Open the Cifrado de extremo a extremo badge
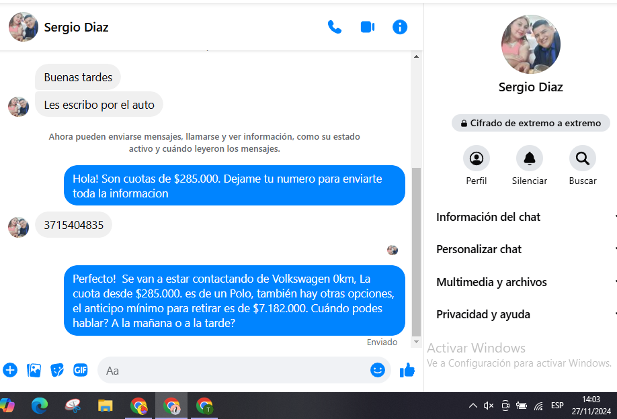The width and height of the screenshot is (617, 419). pyautogui.click(x=530, y=123)
